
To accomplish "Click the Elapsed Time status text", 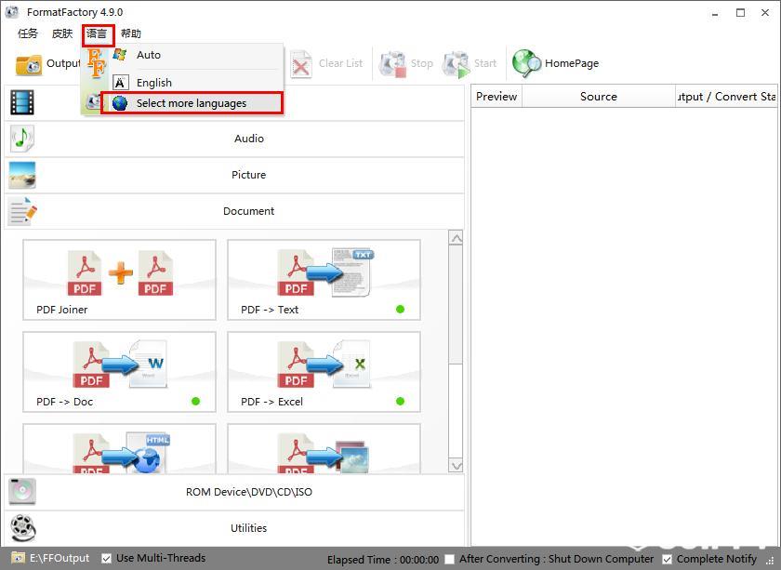I will [x=383, y=560].
